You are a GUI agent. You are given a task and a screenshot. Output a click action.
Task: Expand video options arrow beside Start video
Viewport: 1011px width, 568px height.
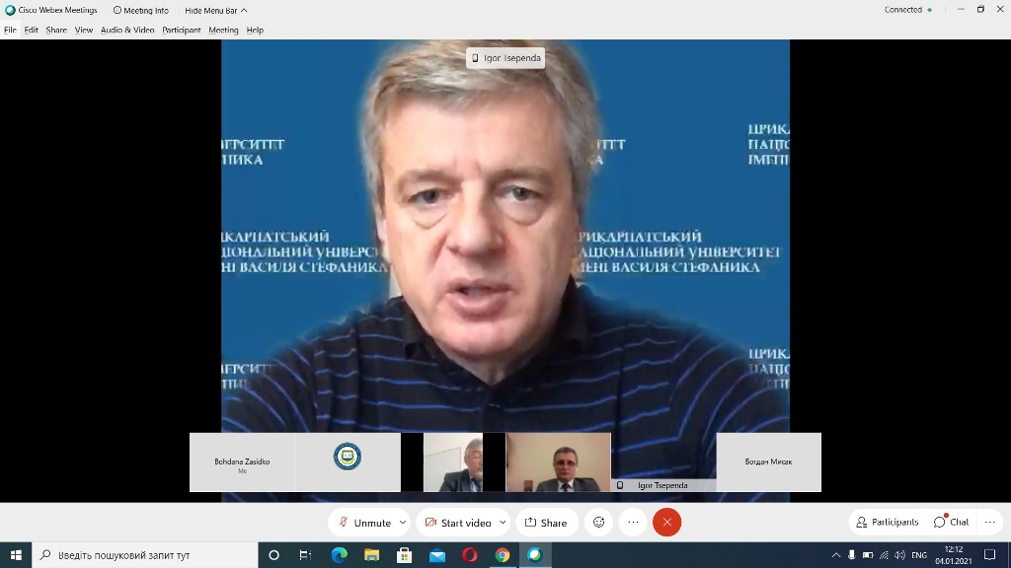tap(503, 523)
